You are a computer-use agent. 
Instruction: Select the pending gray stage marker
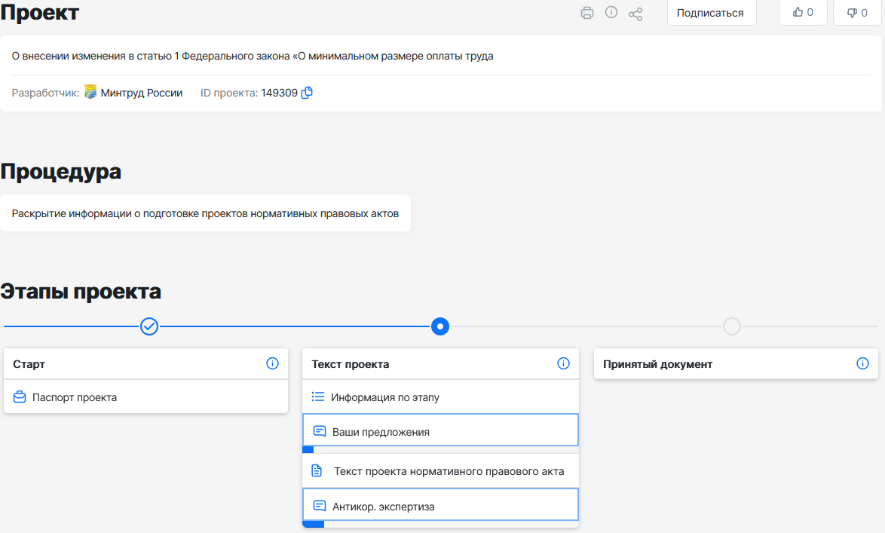[x=731, y=326]
